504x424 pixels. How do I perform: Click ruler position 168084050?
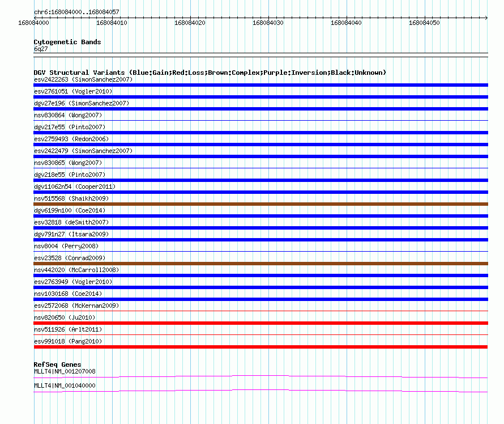(x=424, y=23)
